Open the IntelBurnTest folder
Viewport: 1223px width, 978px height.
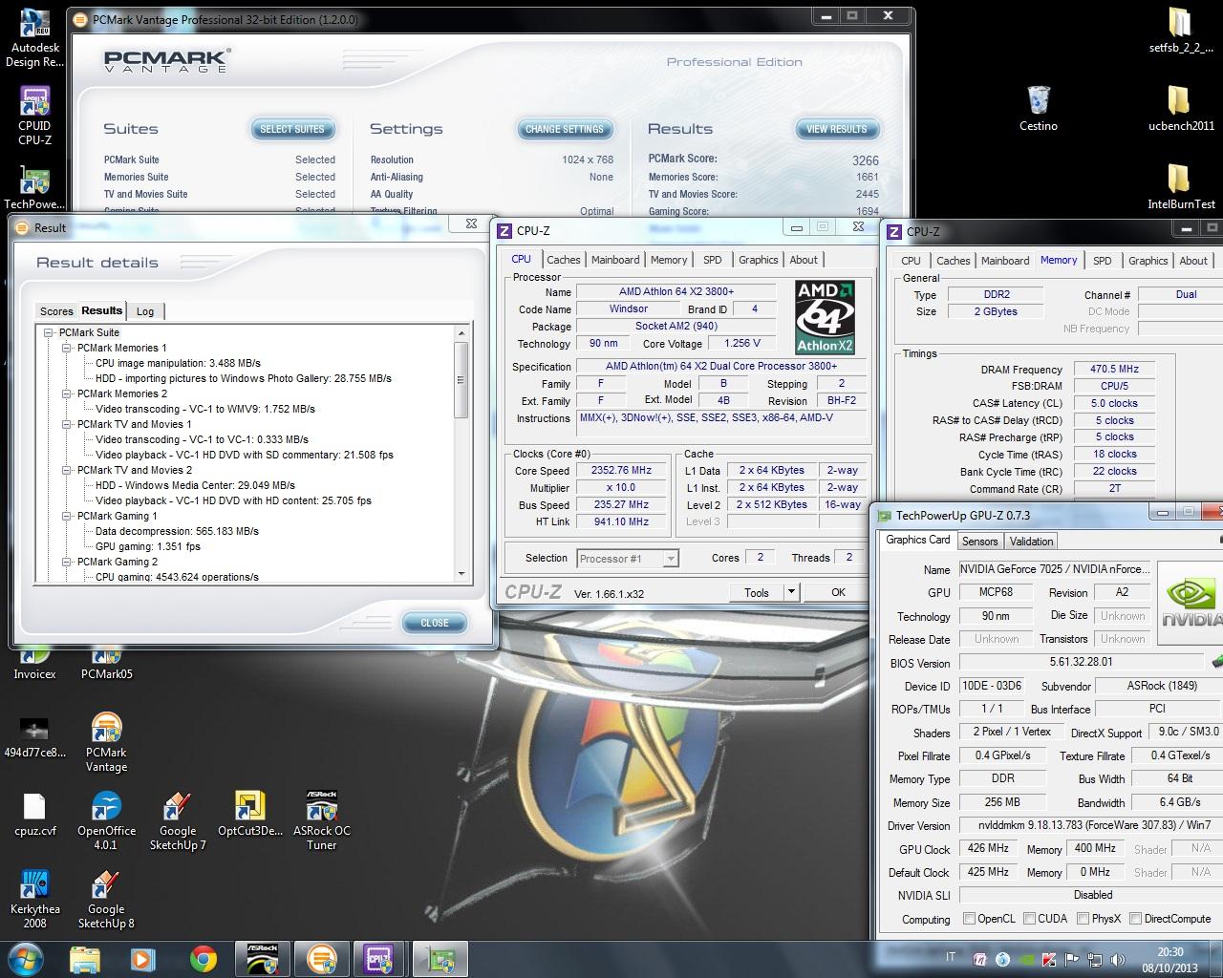point(1181,186)
